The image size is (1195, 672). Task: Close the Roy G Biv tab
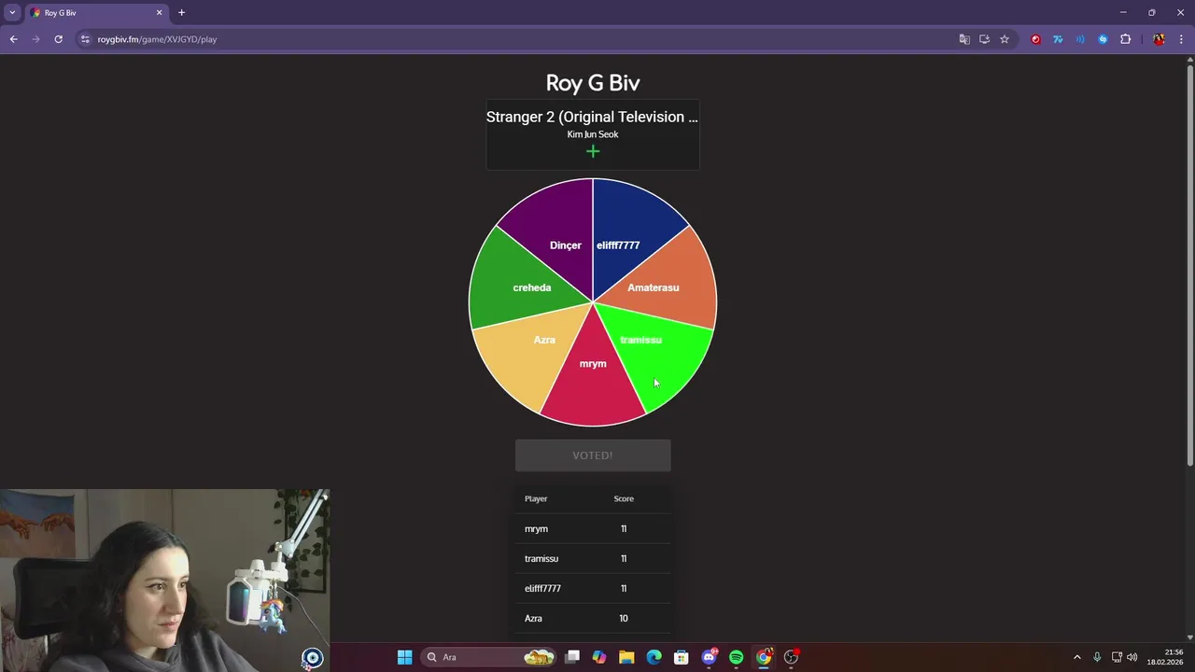(159, 12)
